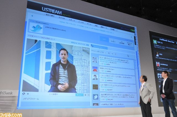Click the volume speaker icon on player
The height and width of the screenshot is (117, 177).
pyautogui.click(x=85, y=95)
